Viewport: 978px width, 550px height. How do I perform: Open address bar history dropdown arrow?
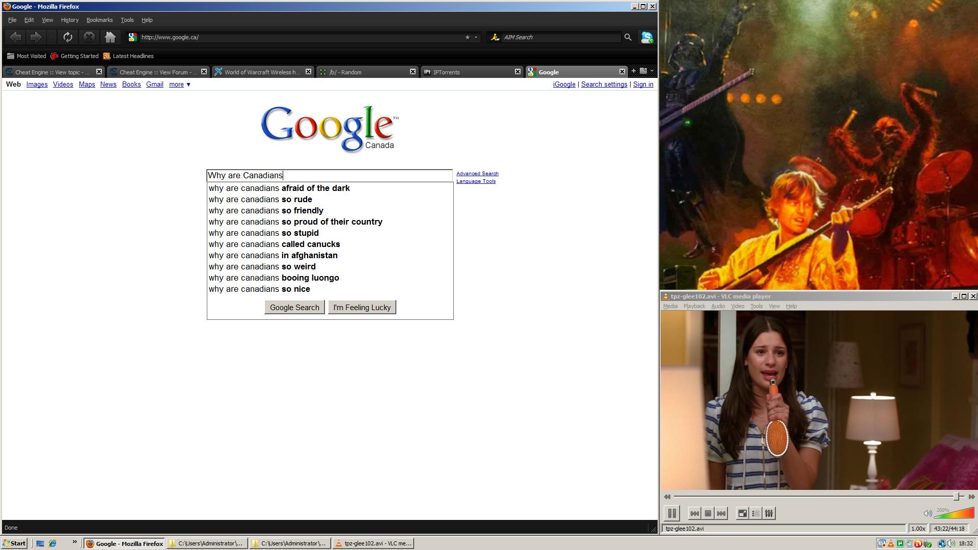point(476,37)
